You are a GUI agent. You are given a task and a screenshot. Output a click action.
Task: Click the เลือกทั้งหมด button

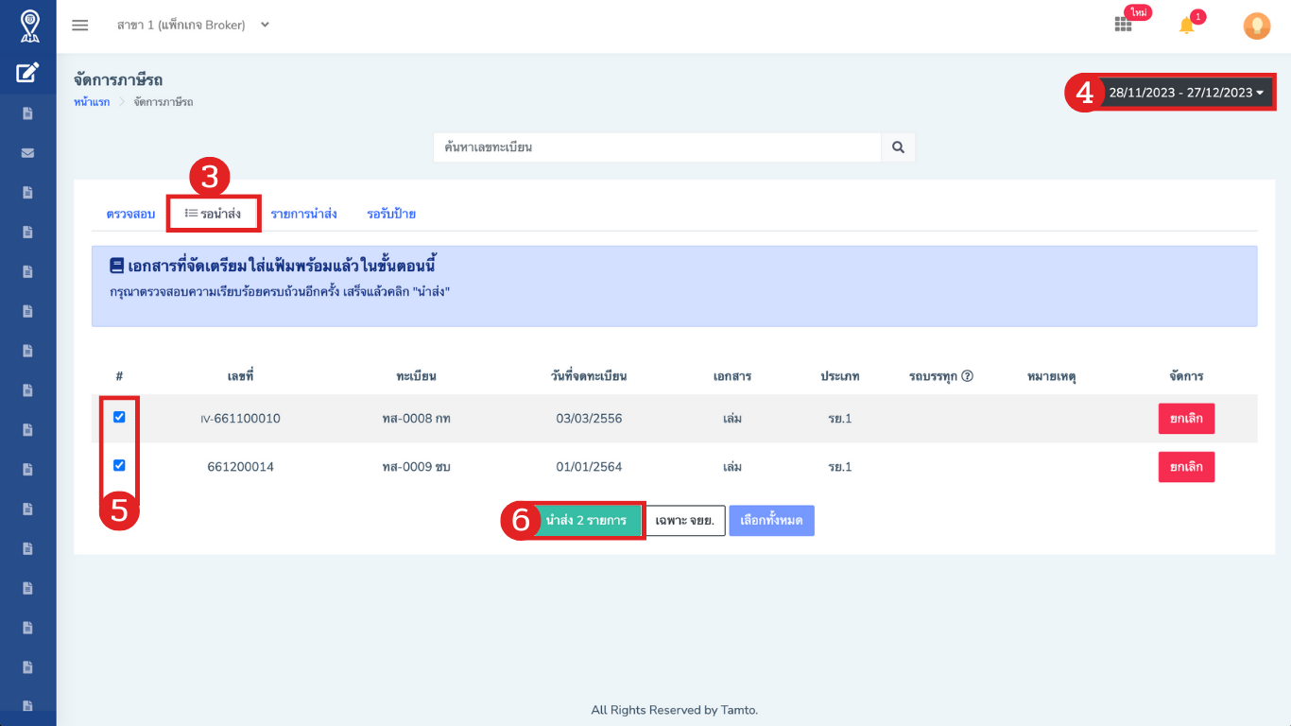(x=771, y=521)
